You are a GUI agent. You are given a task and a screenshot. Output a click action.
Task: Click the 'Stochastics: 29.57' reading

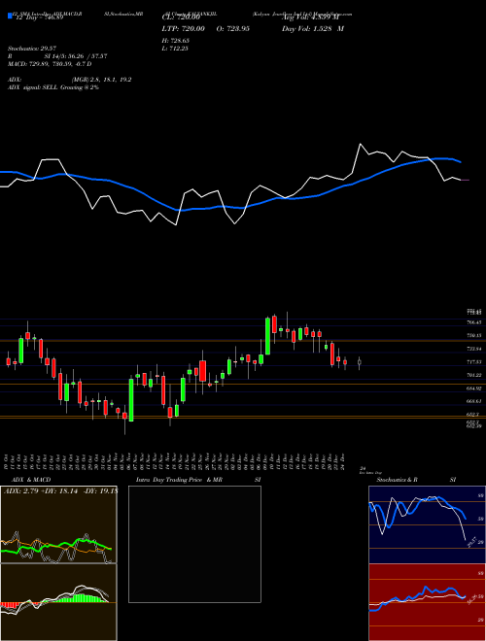32,49
